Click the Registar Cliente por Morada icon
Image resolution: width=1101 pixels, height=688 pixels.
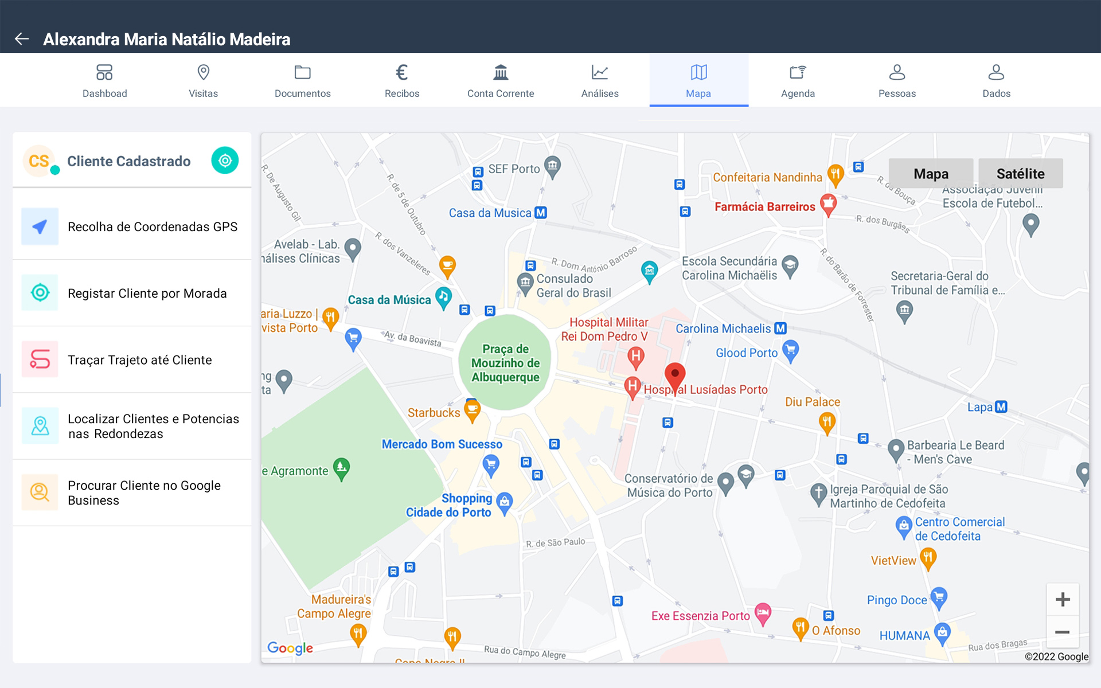click(40, 293)
